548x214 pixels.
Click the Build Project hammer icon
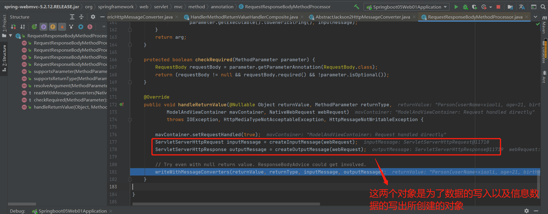(356, 7)
